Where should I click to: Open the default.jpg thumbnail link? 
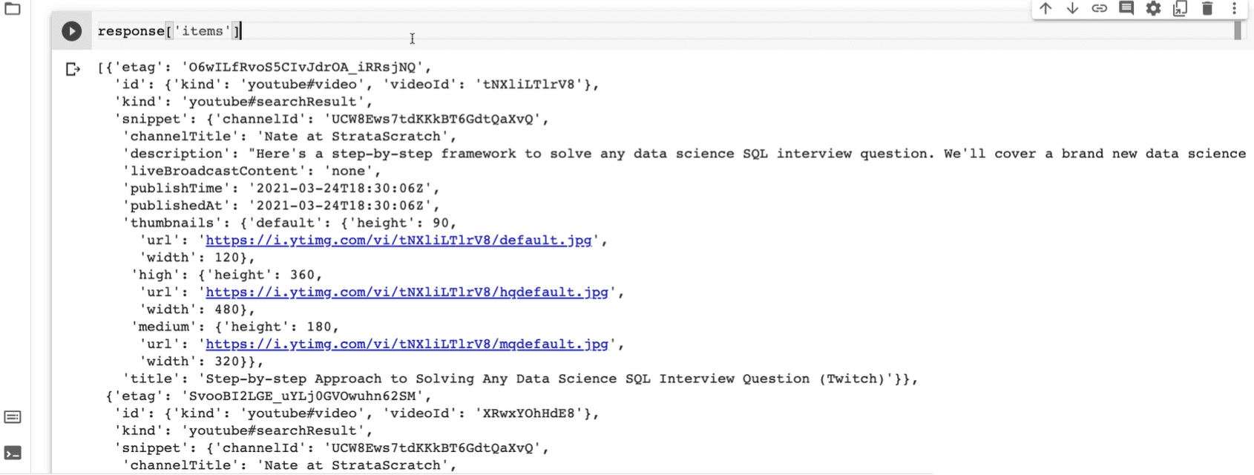coord(398,240)
